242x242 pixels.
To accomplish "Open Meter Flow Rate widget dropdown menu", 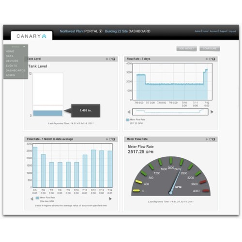I will (x=213, y=139).
